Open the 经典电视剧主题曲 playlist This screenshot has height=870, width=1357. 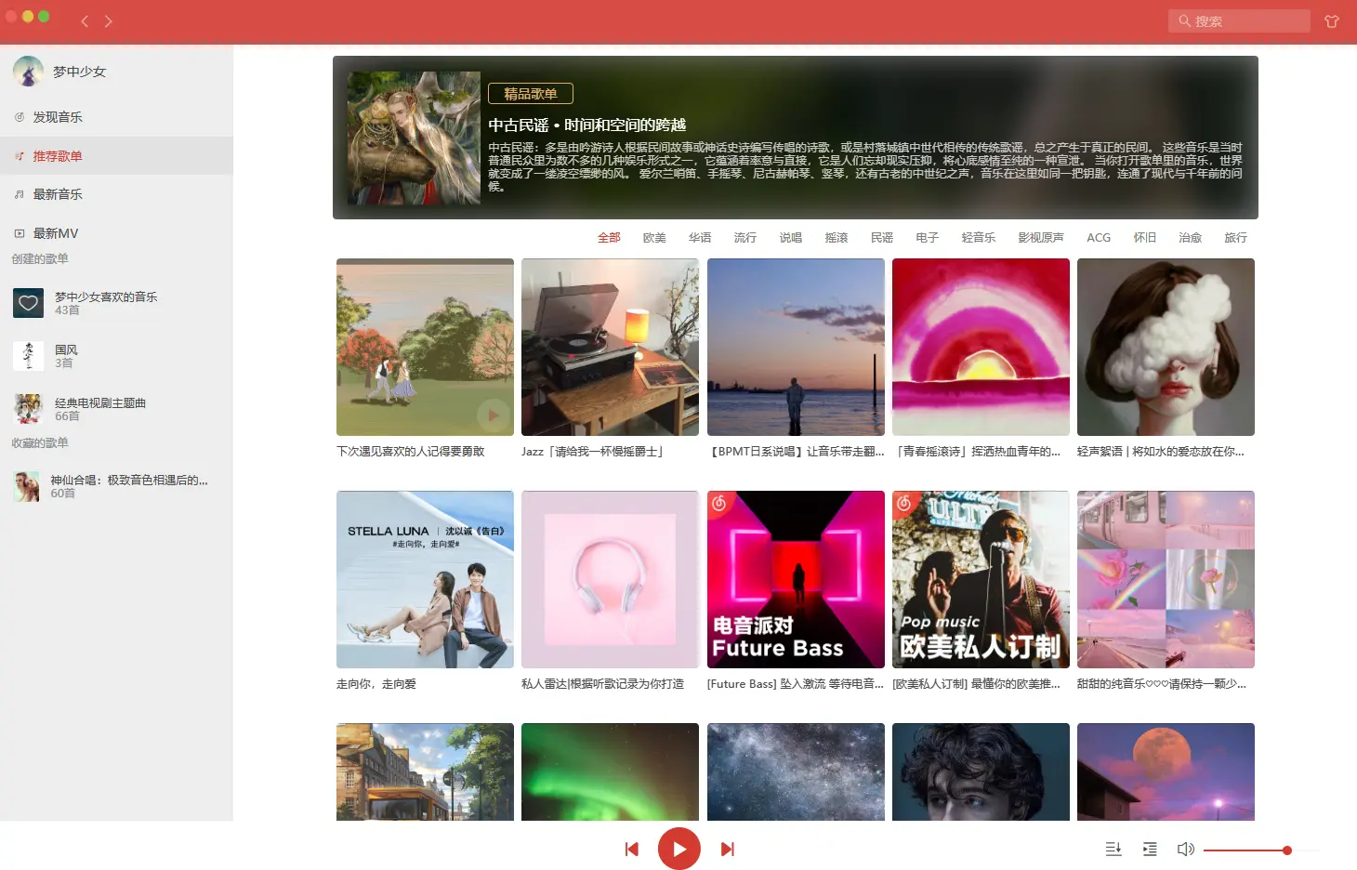[116, 409]
